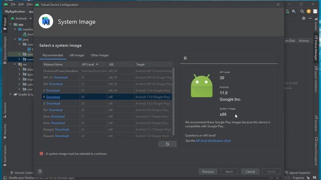The width and height of the screenshot is (321, 180).
Task: Select the Android 9.0 (Google Play) target cell
Action: pyautogui.click(x=153, y=110)
